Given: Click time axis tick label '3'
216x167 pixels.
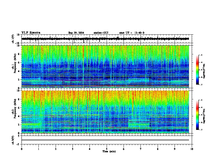Looking at the screenshot, I should click(x=73, y=149).
